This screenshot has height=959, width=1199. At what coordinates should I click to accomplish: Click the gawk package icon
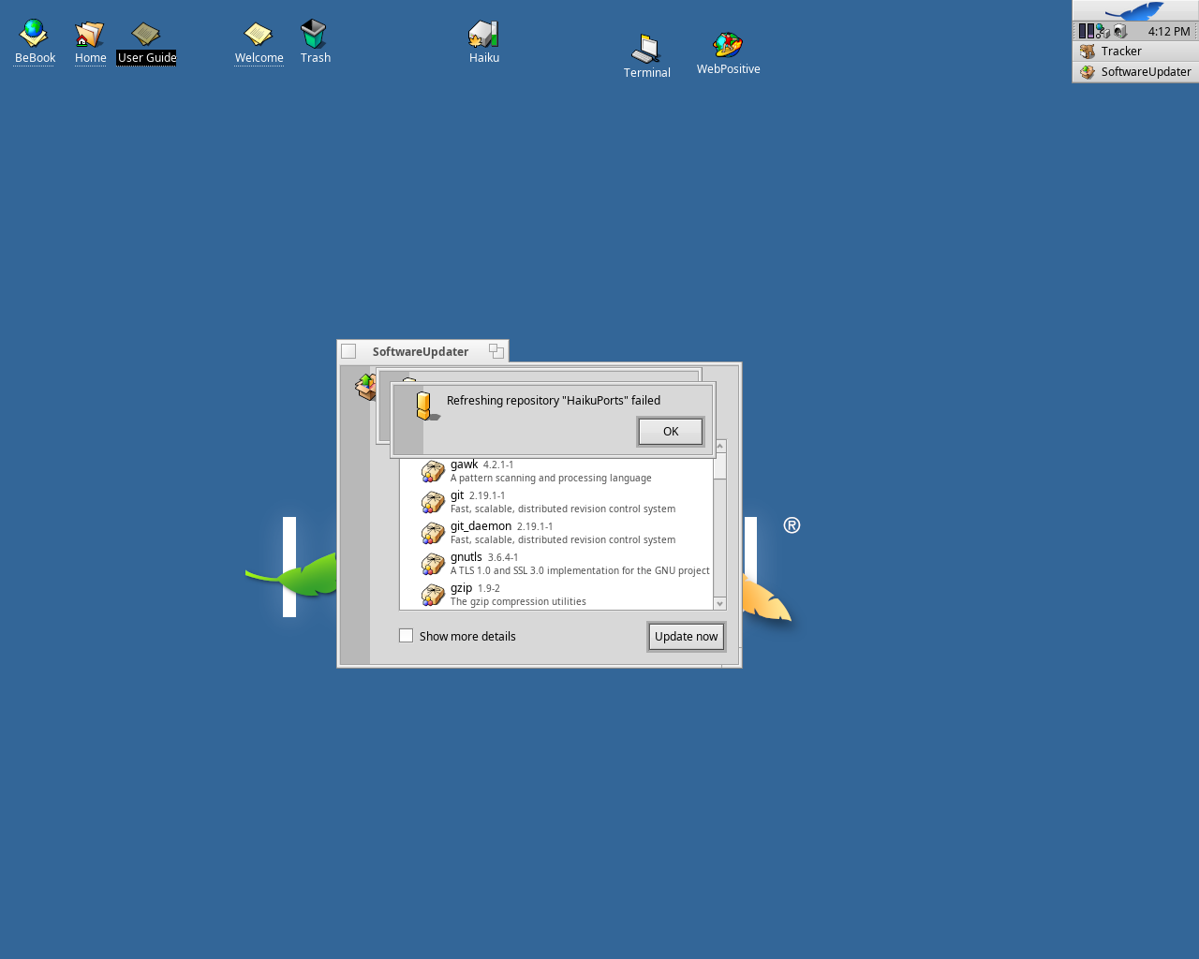point(433,471)
